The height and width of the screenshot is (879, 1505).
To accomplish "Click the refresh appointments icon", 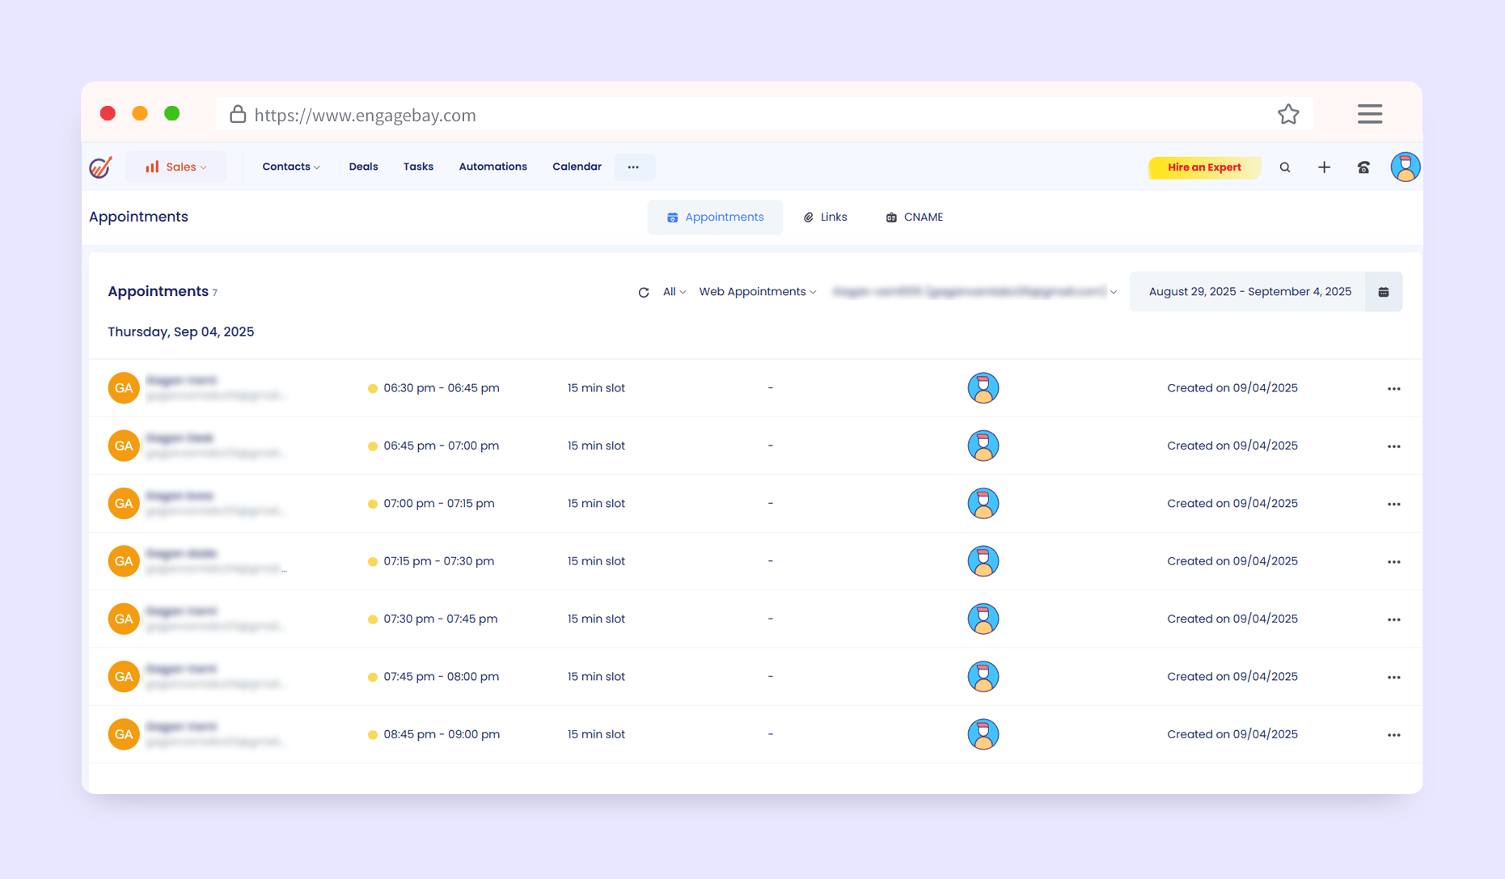I will [643, 293].
